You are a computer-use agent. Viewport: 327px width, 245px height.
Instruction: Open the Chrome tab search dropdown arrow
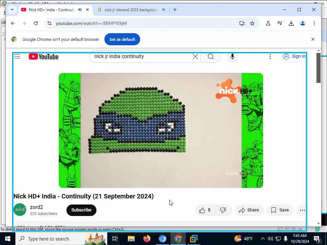point(12,10)
